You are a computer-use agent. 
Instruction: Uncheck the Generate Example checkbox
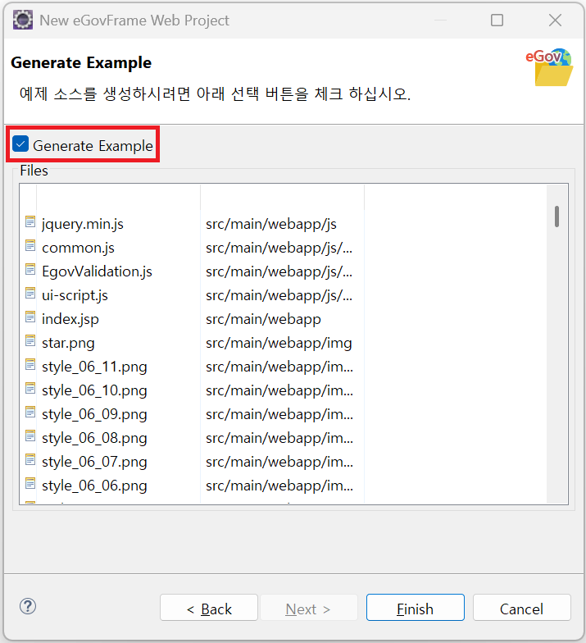(20, 144)
